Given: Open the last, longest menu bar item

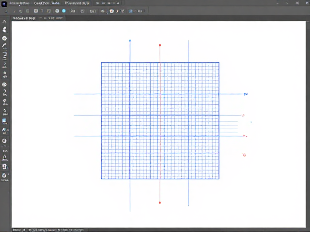Looking at the screenshot, I should coord(77,3).
